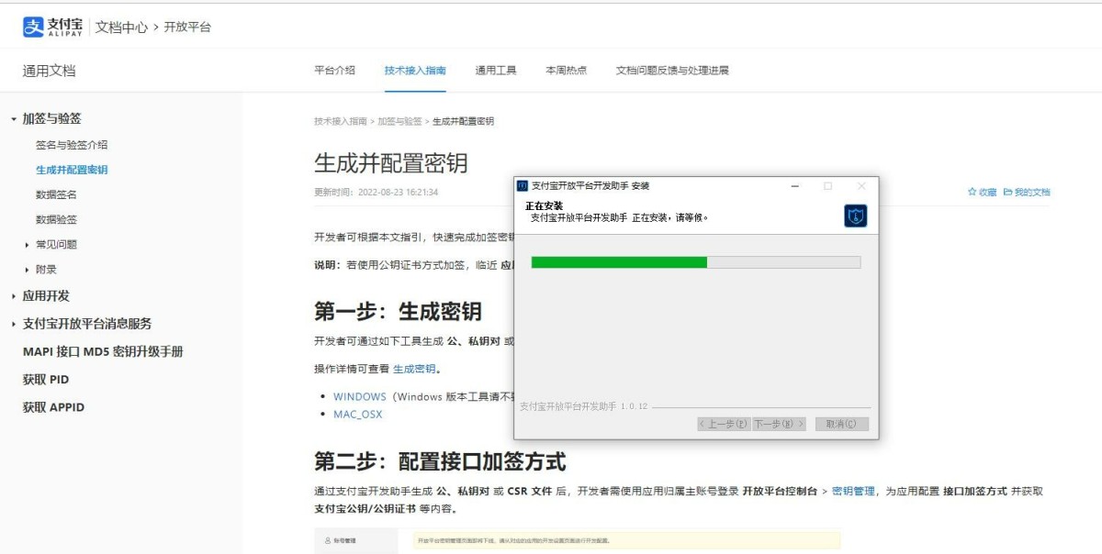Collapse the 加签与验签 section
Screen dimensions: 1102x554
14,119
